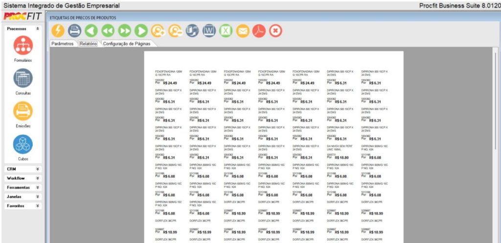Click the R$ 18.80 price on the label
Image resolution: width=501 pixels, height=243 pixels.
click(342, 158)
